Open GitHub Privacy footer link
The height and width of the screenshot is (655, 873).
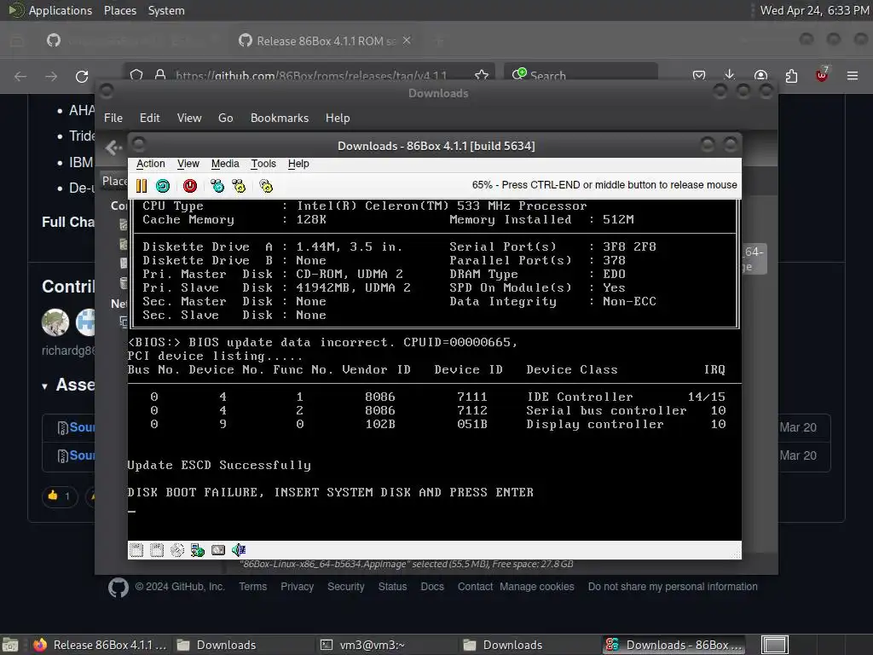[x=297, y=587]
